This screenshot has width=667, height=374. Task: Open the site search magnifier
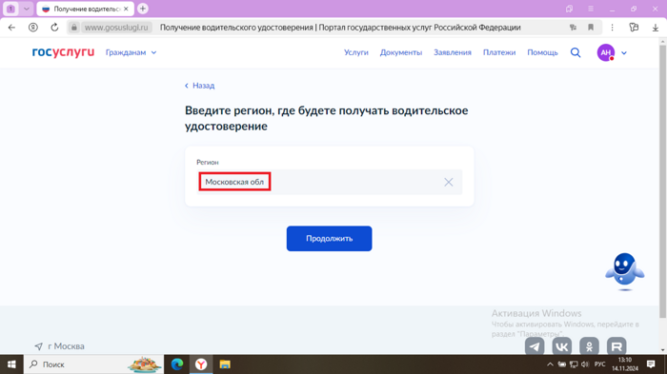click(576, 52)
